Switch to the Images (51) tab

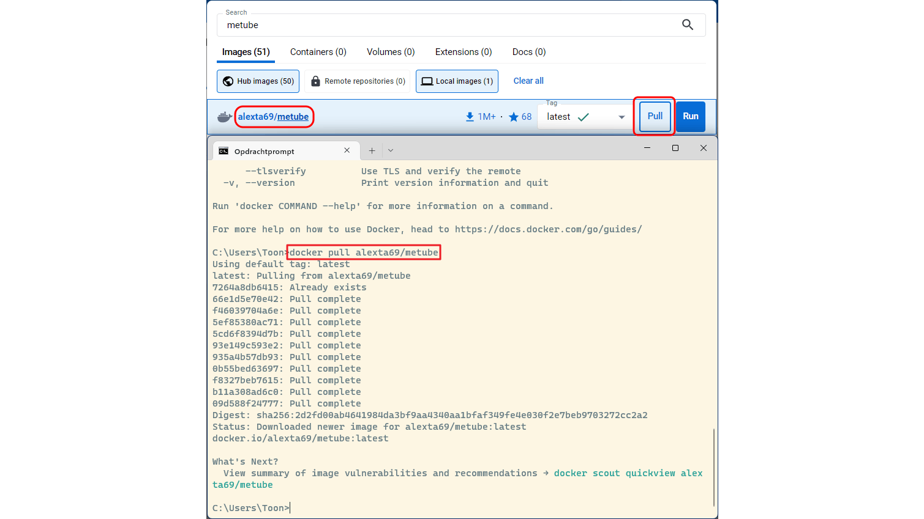246,52
